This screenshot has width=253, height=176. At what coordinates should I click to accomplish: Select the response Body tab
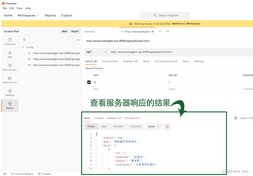click(x=87, y=118)
